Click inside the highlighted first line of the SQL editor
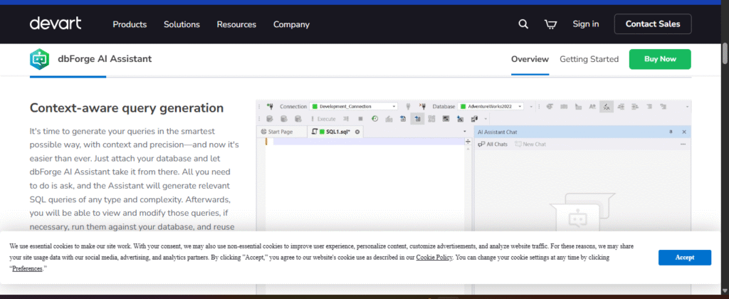Viewport: 729px width, 299px height. pos(369,142)
